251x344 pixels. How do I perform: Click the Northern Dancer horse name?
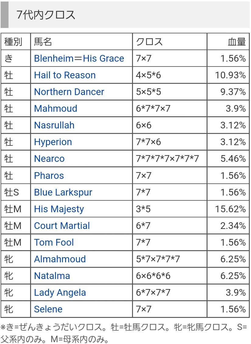69,92
